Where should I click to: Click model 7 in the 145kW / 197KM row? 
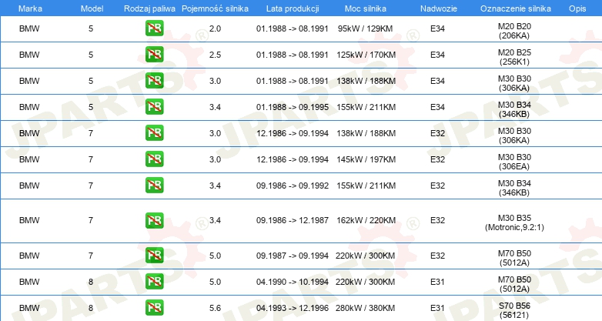point(91,159)
